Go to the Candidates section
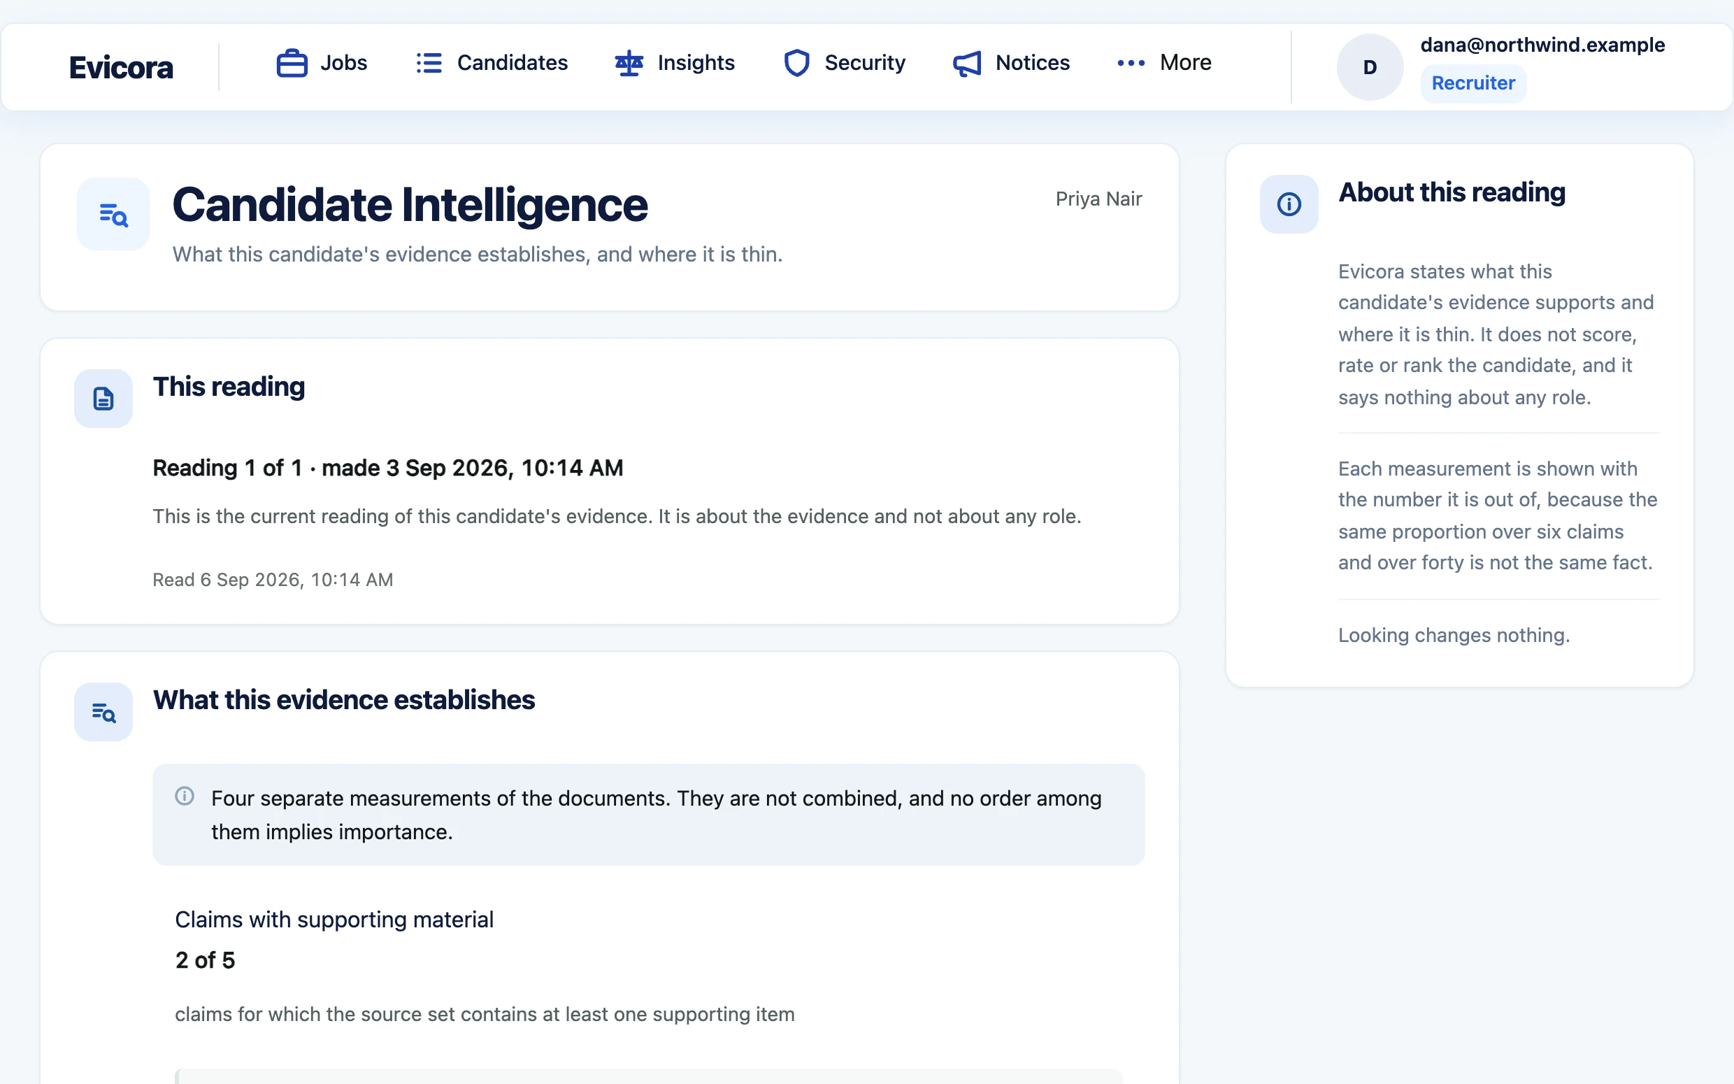Image resolution: width=1734 pixels, height=1084 pixels. (492, 63)
